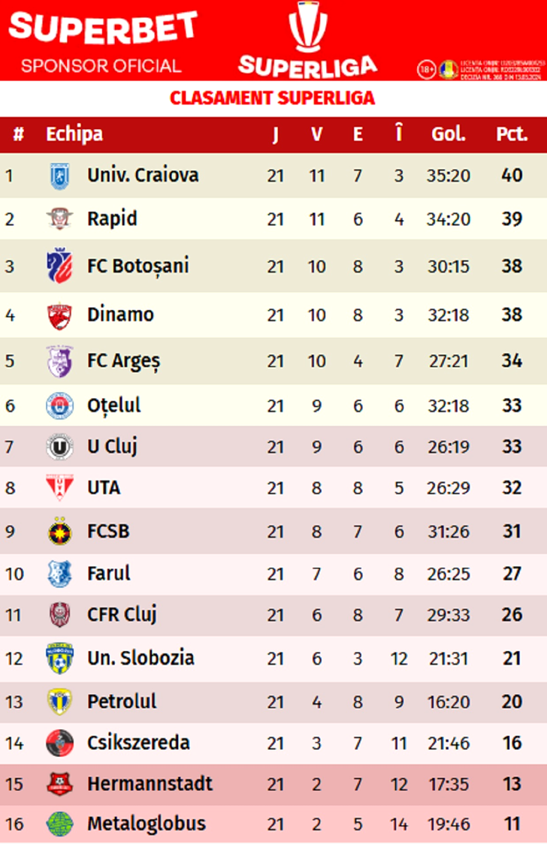Click the Dinamo red crest icon

coord(59,315)
